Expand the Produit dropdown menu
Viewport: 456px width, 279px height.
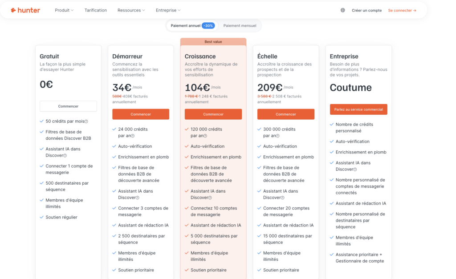click(x=64, y=10)
